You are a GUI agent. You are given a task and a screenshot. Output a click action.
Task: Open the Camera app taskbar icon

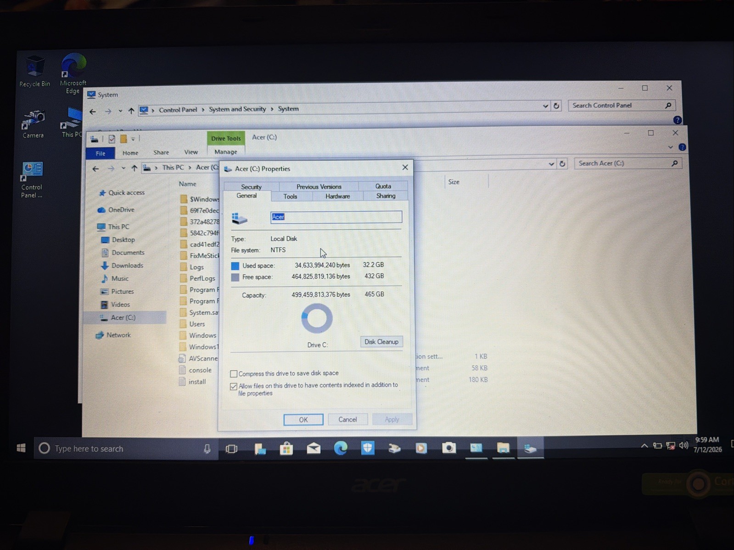[x=448, y=448]
